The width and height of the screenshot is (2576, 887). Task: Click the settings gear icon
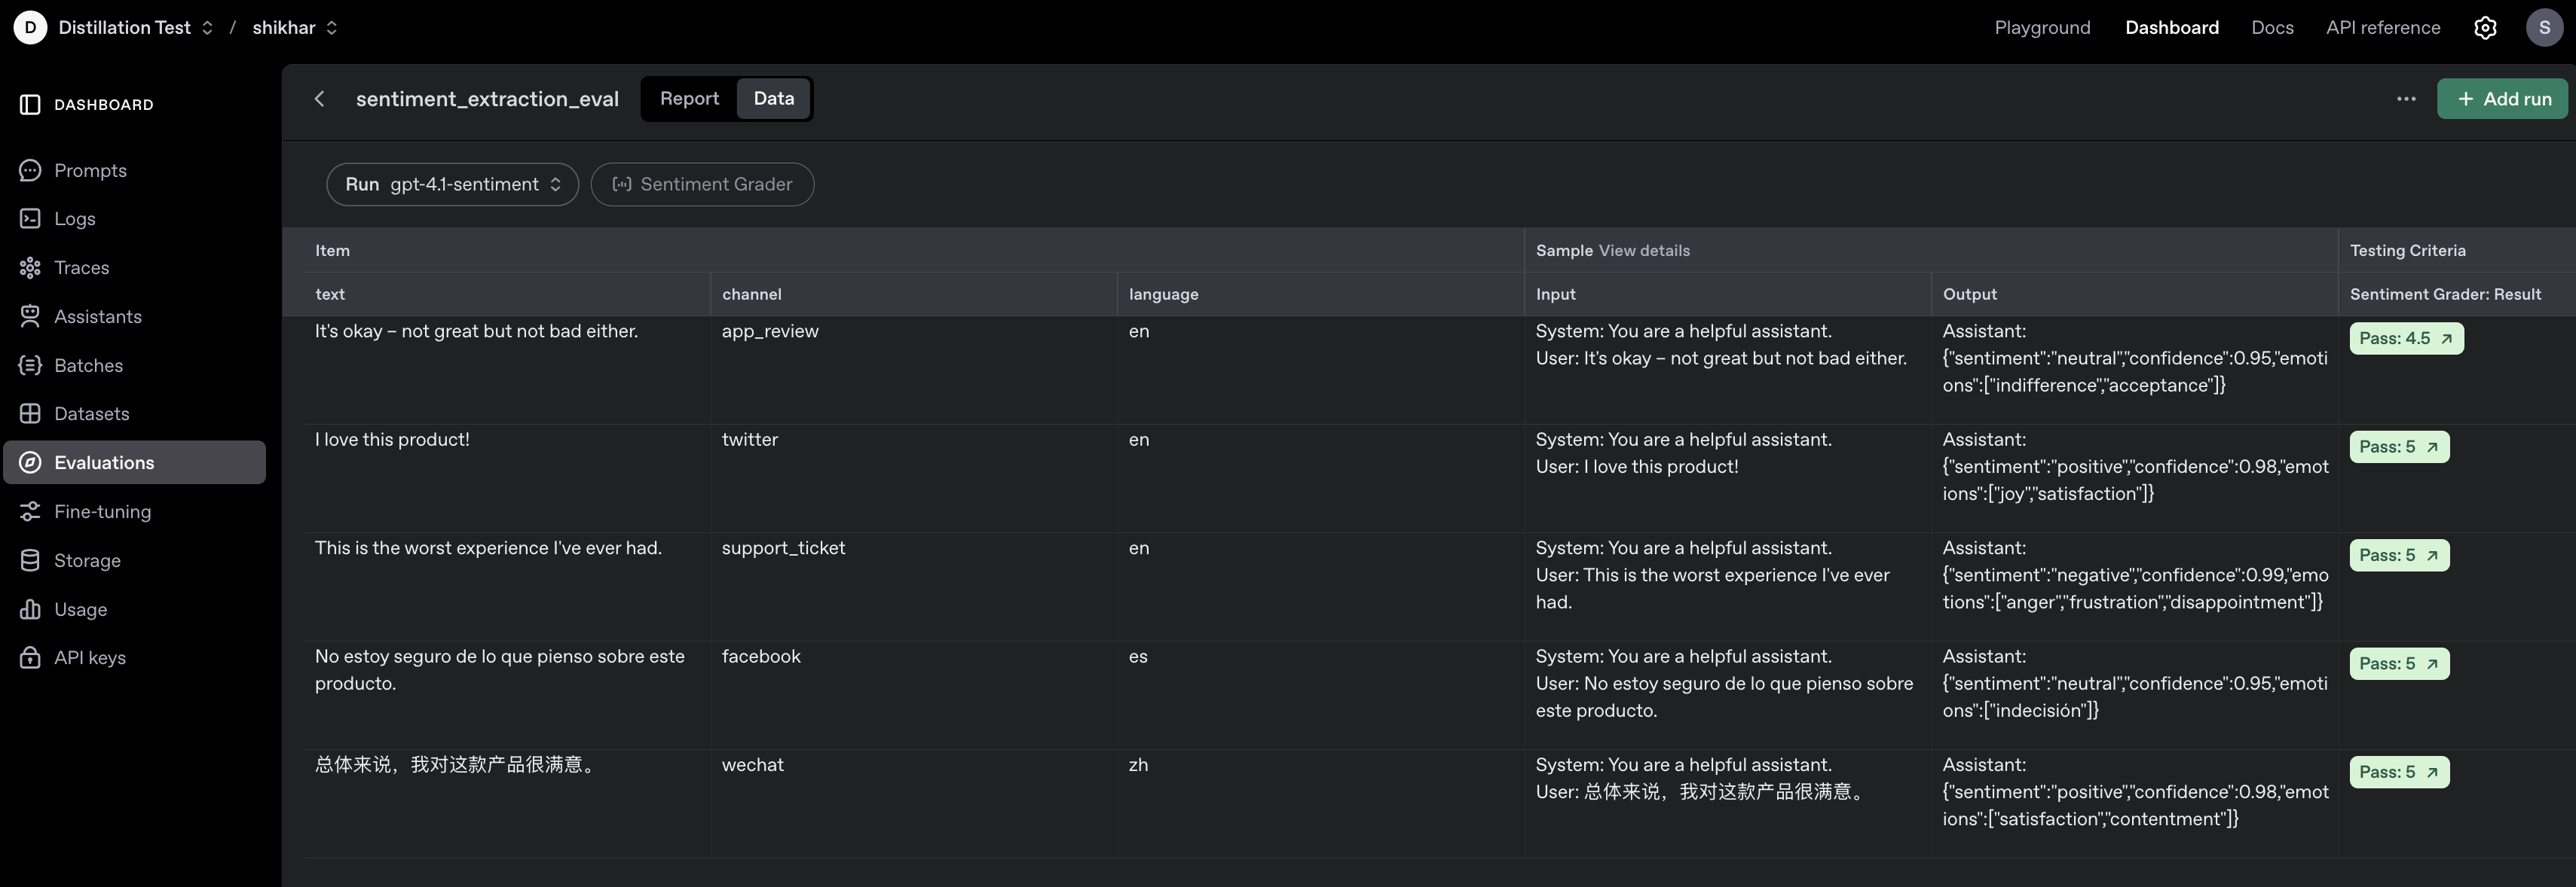[x=2485, y=28]
